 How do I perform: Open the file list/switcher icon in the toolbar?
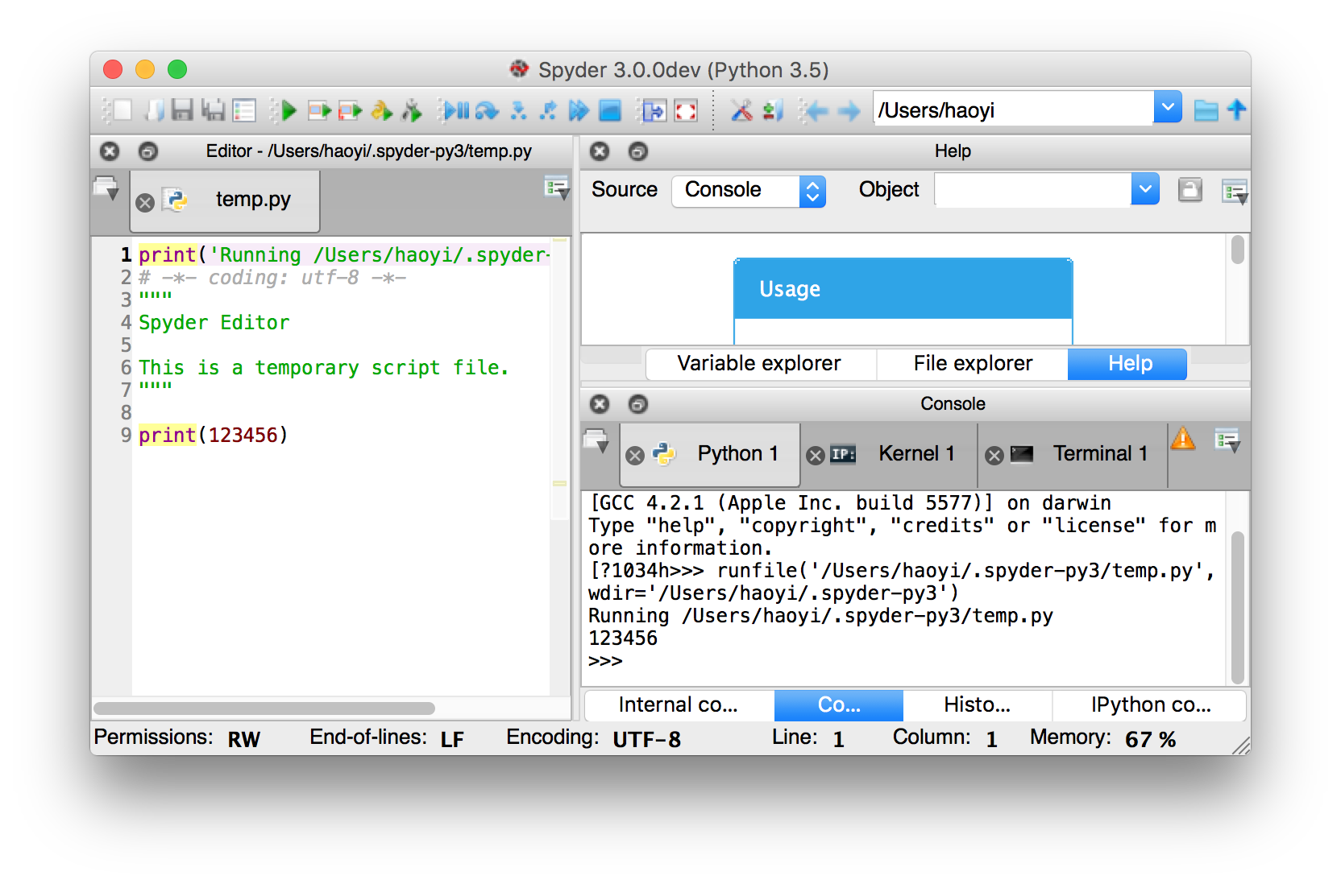coord(244,109)
